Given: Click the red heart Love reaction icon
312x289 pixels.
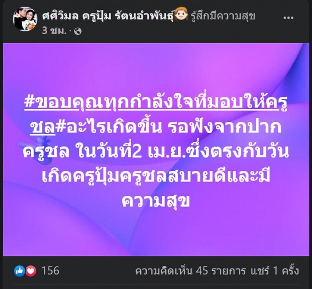Looking at the screenshot, I should pyautogui.click(x=31, y=271).
